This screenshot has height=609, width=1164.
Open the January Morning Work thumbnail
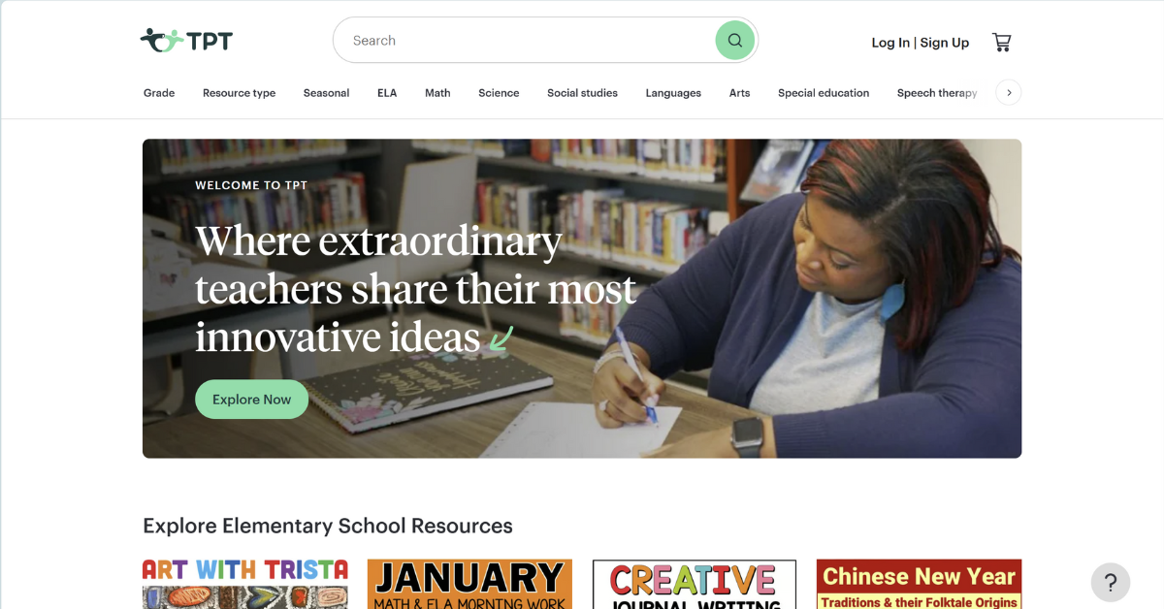point(469,584)
